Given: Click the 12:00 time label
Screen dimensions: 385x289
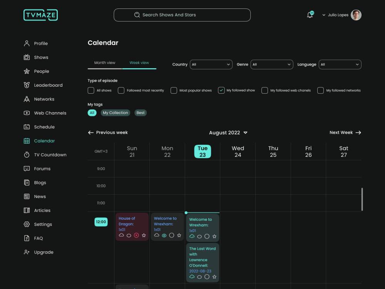Looking at the screenshot, I should (x=101, y=222).
